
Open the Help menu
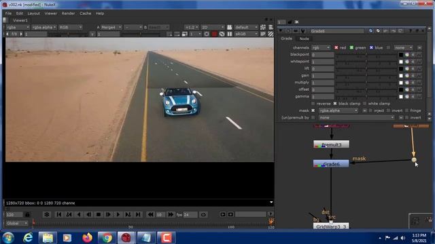pyautogui.click(x=100, y=14)
